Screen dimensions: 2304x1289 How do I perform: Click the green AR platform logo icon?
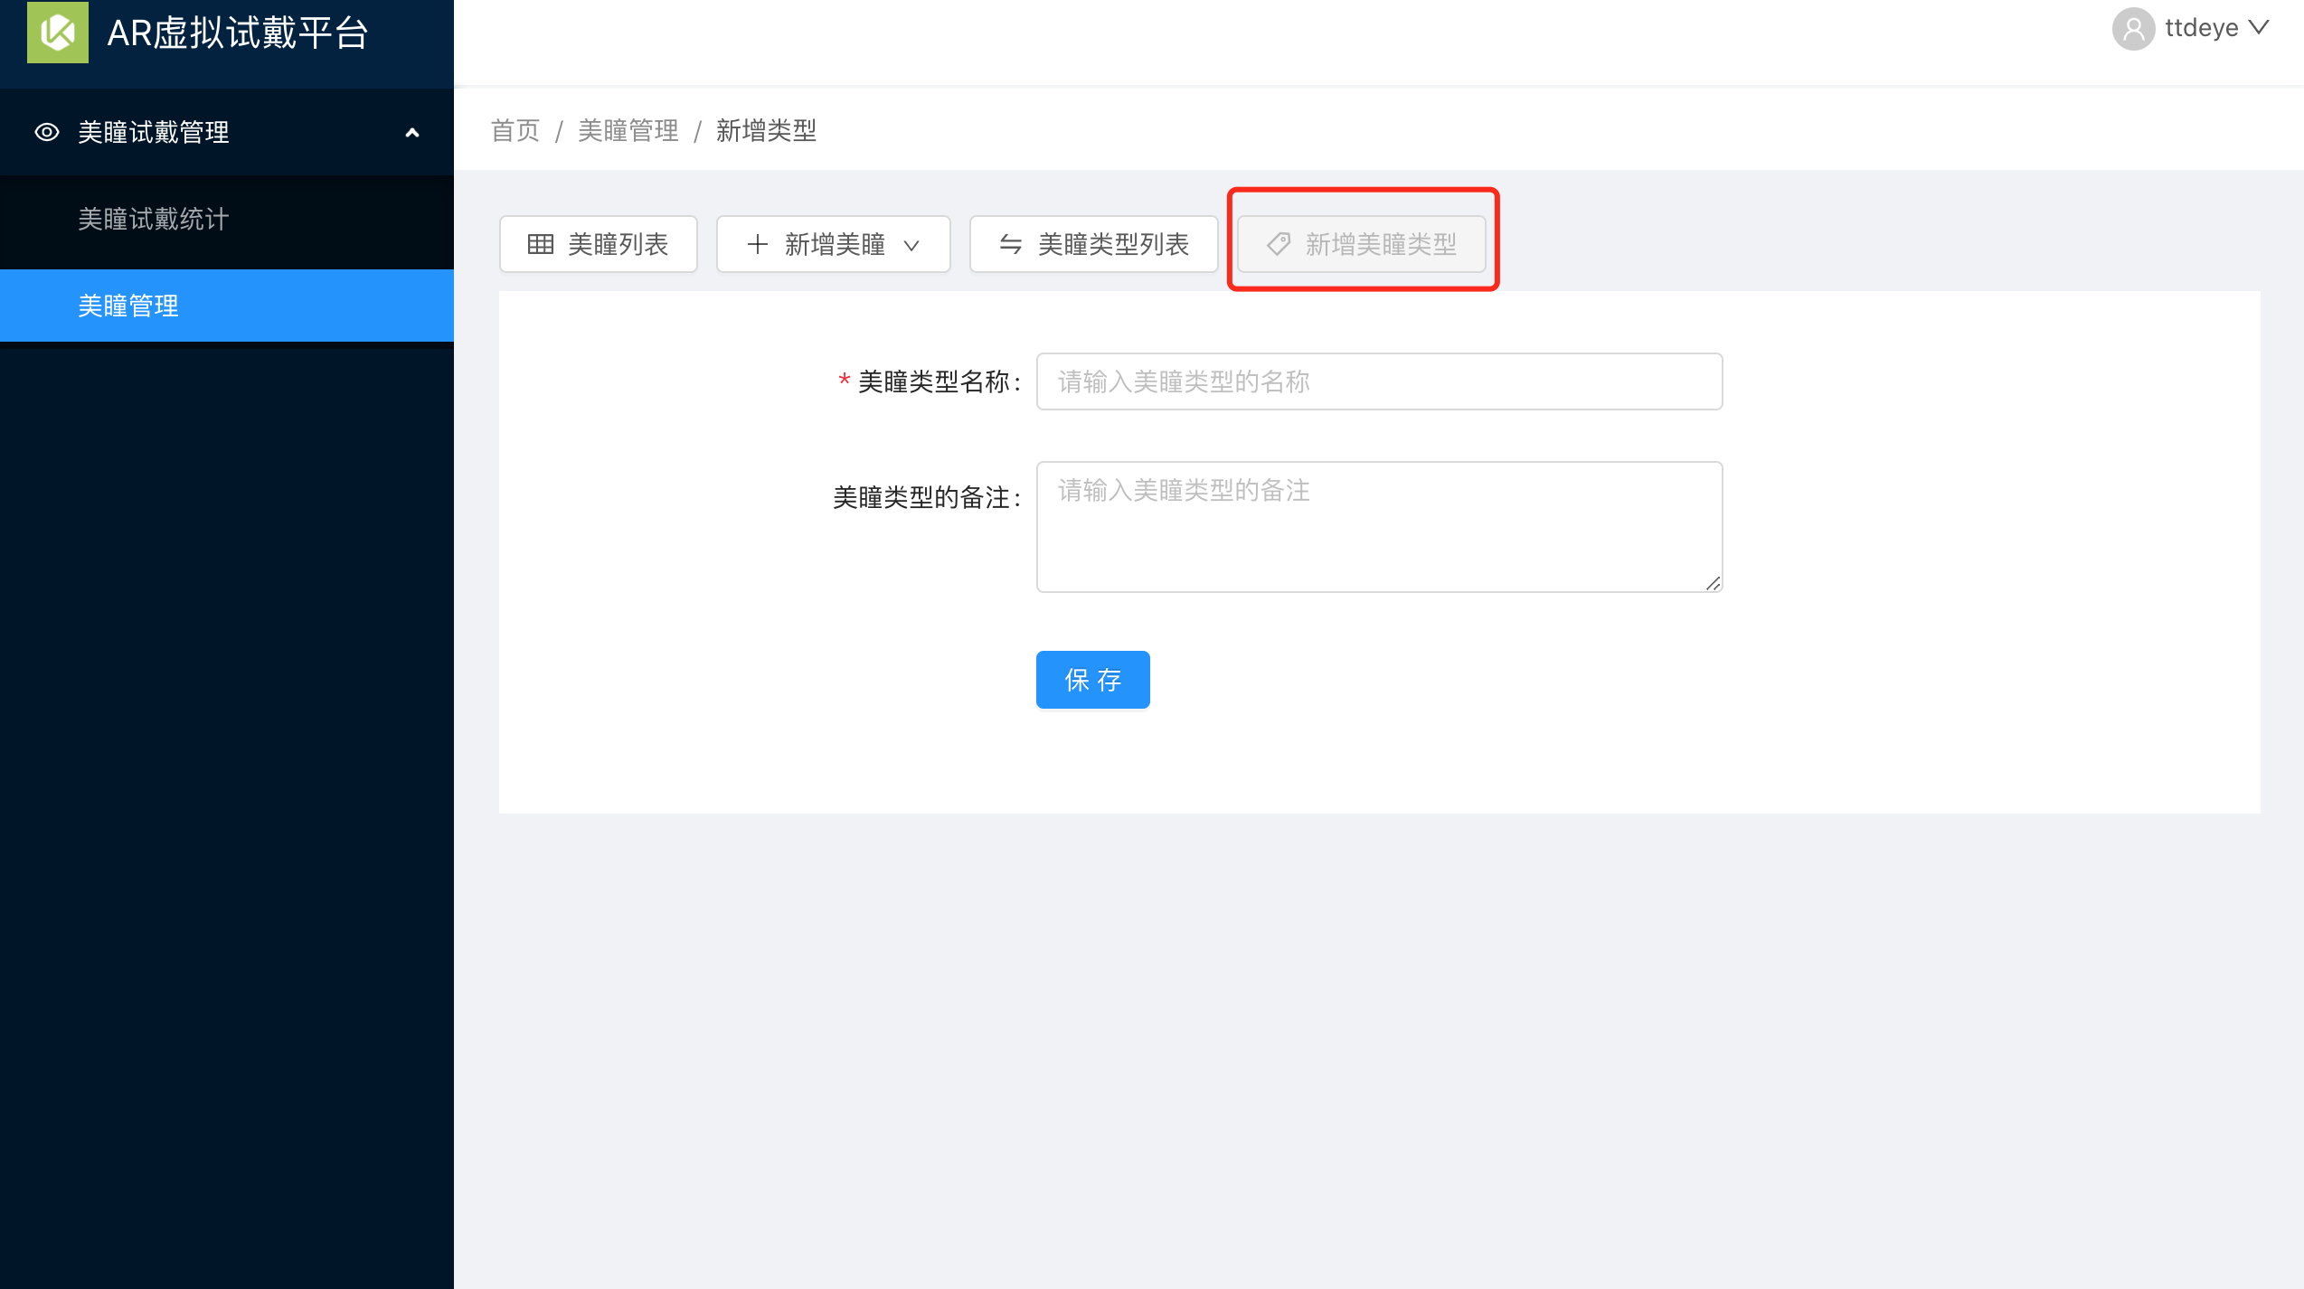58,33
